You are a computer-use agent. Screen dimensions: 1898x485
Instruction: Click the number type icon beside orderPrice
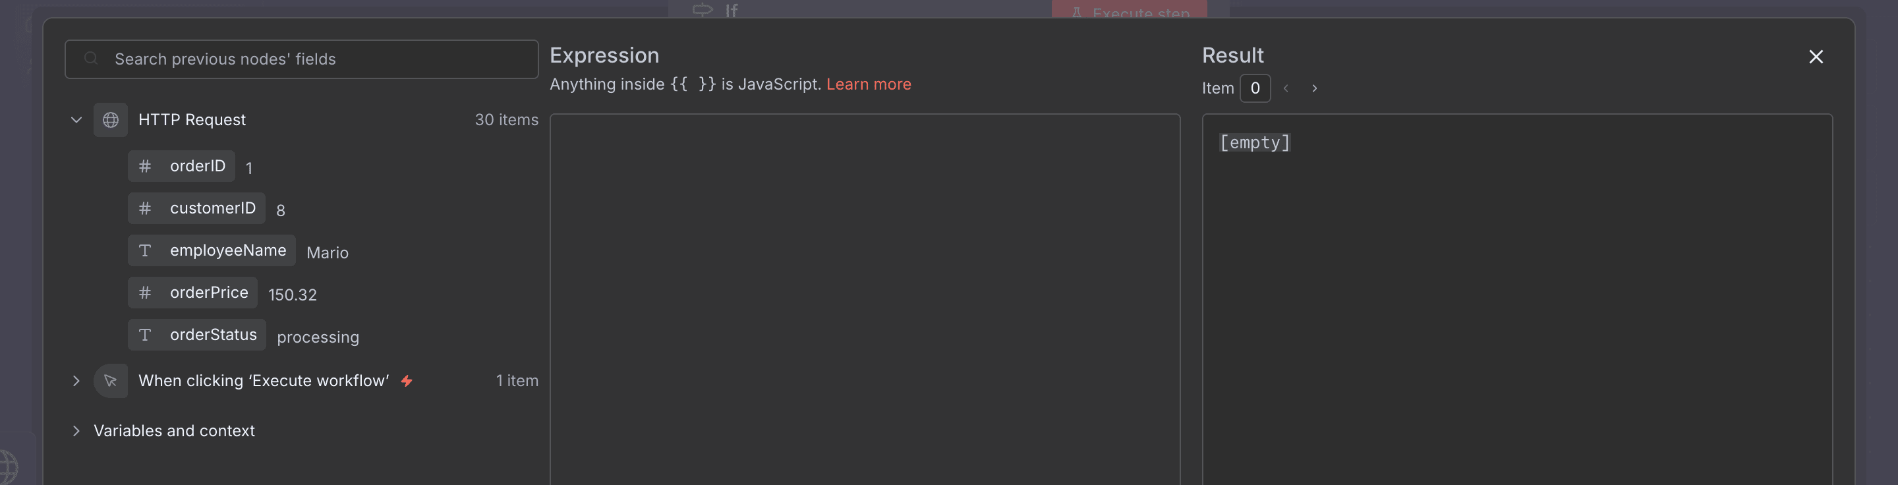point(145,293)
